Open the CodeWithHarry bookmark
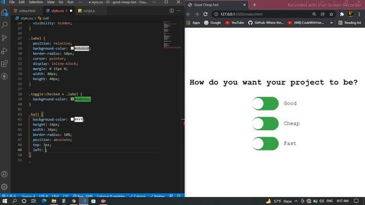This screenshot has height=205, width=365. point(306,23)
